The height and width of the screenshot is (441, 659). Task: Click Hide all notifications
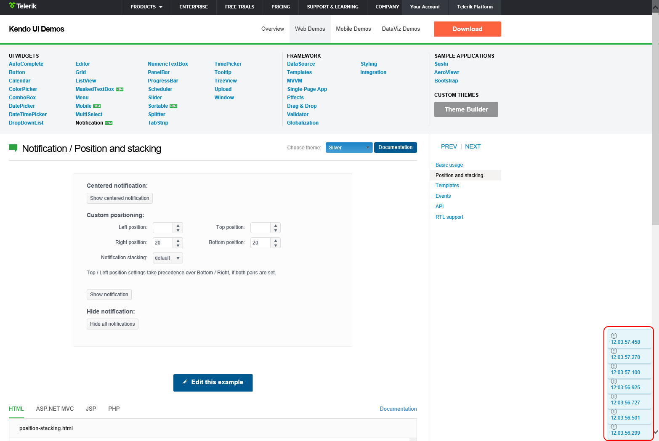click(x=112, y=324)
